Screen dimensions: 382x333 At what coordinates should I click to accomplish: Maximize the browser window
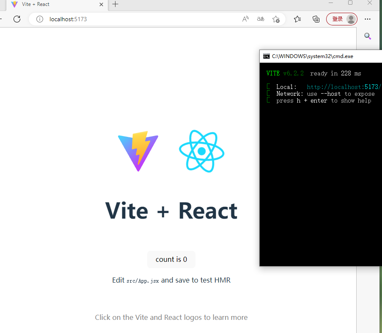click(x=350, y=3)
